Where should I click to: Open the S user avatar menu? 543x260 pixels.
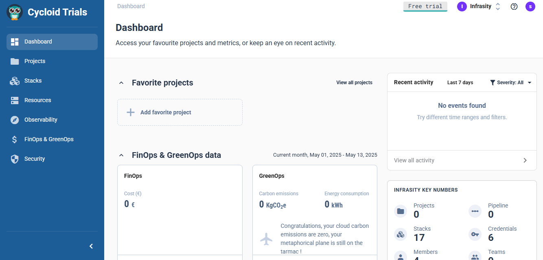click(530, 7)
